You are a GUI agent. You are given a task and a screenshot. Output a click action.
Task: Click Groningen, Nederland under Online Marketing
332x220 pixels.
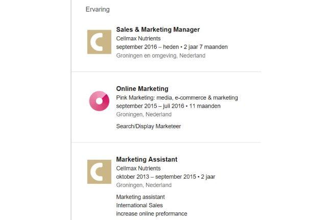[x=144, y=114]
